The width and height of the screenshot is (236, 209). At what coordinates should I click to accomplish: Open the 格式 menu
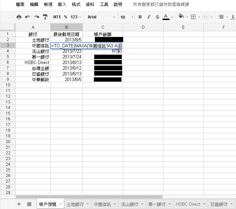pos(76,5)
